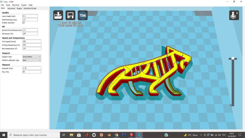Click the red swirl app taskbar icon

[x=132, y=135]
